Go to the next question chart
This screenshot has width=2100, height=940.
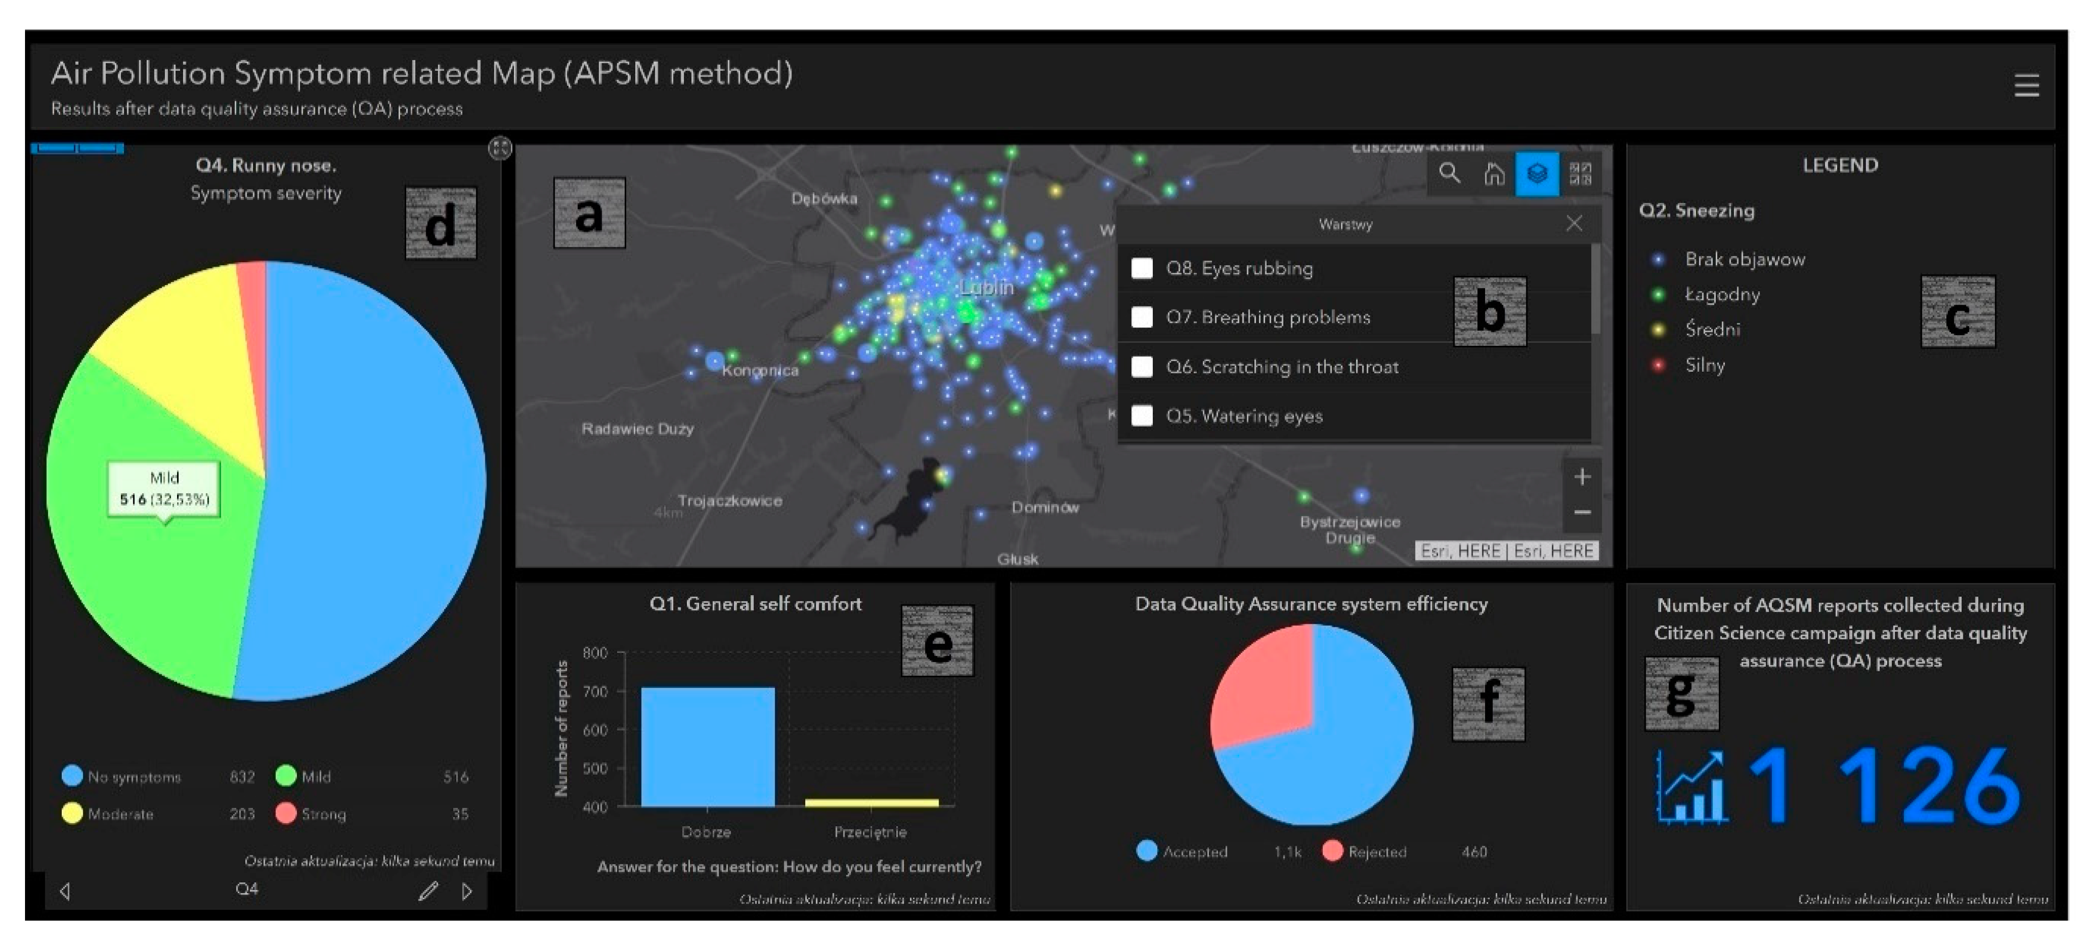467,891
